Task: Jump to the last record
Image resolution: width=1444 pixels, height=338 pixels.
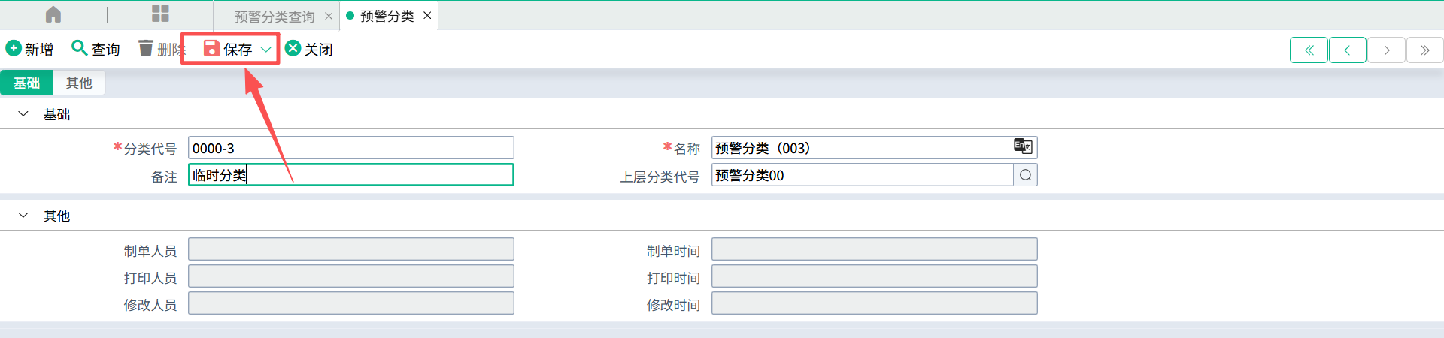Action: [x=1424, y=50]
